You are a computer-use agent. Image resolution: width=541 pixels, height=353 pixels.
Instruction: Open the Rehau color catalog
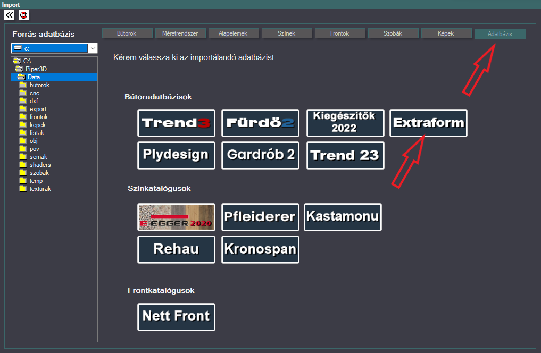[176, 249]
